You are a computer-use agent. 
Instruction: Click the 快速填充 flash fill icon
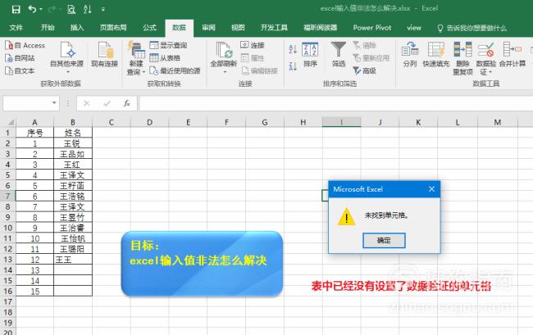(436, 54)
